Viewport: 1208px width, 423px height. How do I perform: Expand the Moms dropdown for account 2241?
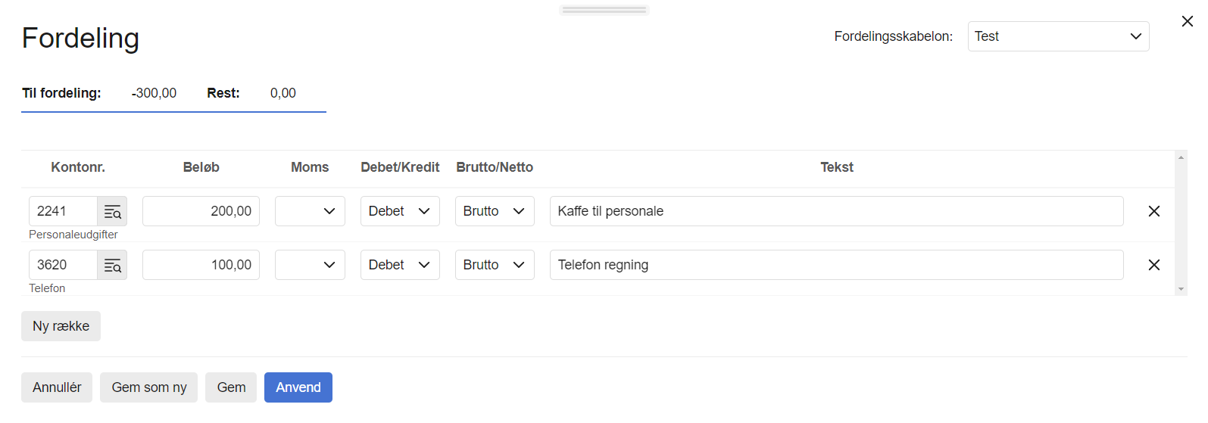click(x=310, y=211)
